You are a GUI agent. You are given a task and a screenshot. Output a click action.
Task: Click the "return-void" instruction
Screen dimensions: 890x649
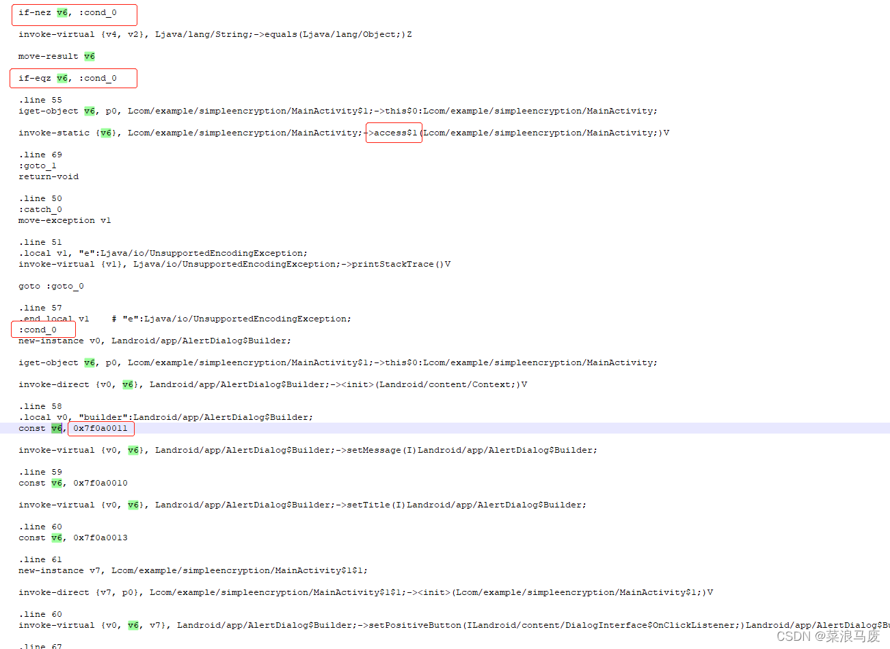coord(49,176)
